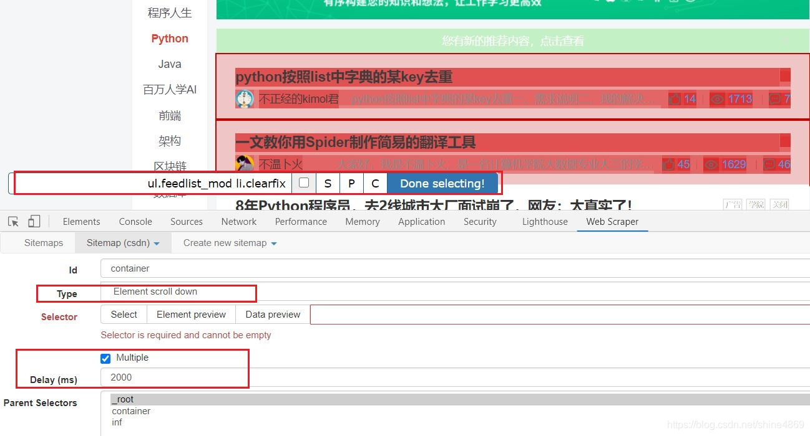Click the S button in selection toolbar
Image resolution: width=810 pixels, height=436 pixels.
327,183
